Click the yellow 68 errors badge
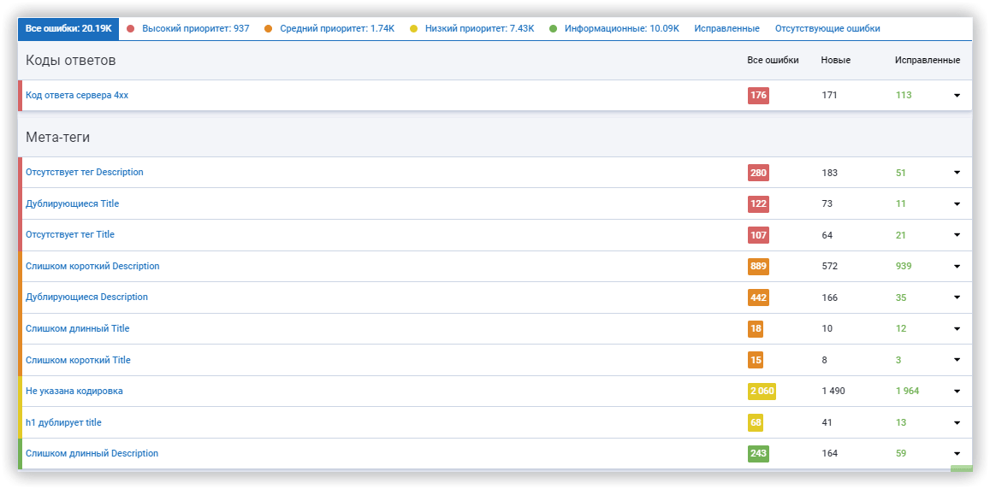This screenshot has height=489, width=990. (x=756, y=423)
